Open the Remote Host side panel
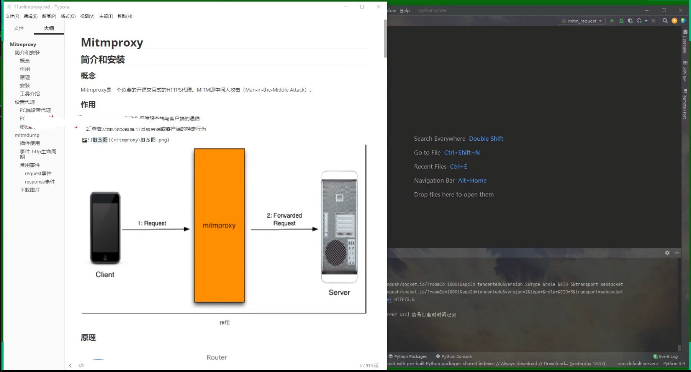This screenshot has height=372, width=691. 685,104
